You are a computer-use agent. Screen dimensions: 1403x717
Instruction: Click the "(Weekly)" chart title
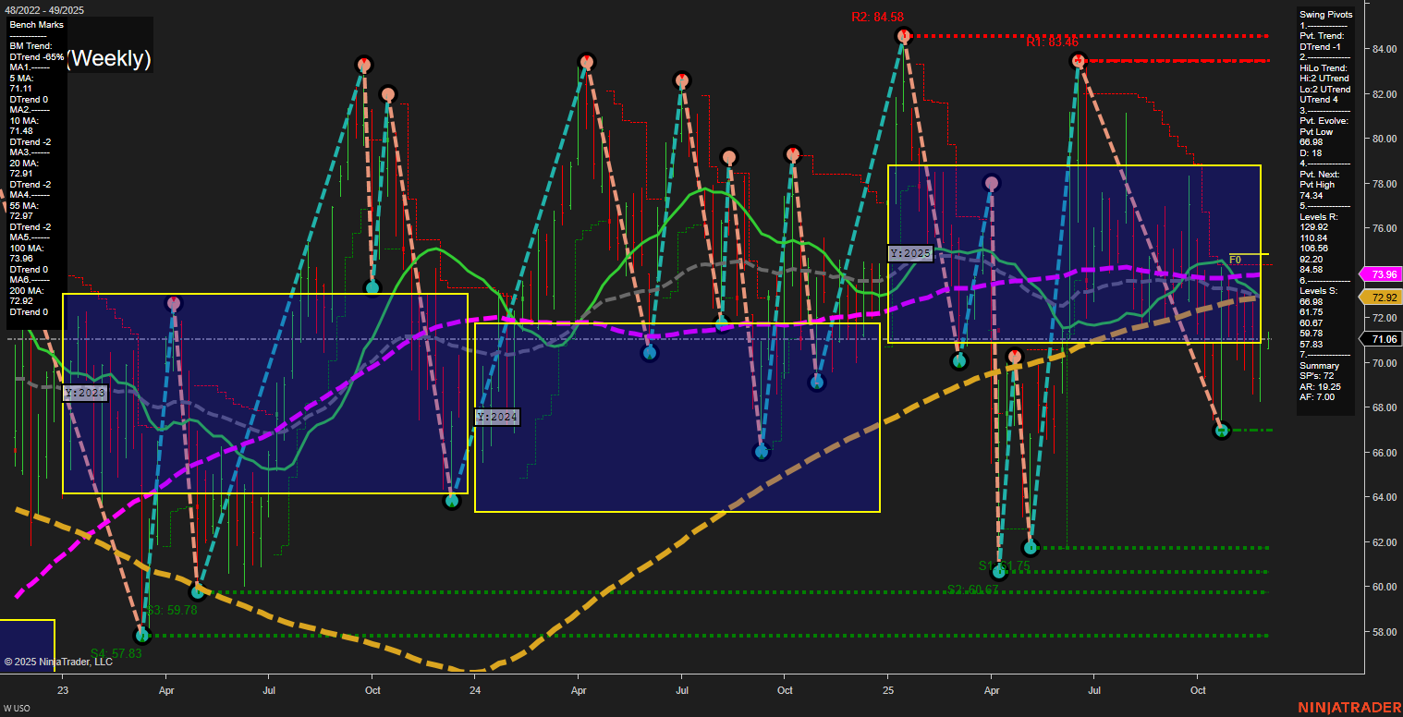click(109, 59)
